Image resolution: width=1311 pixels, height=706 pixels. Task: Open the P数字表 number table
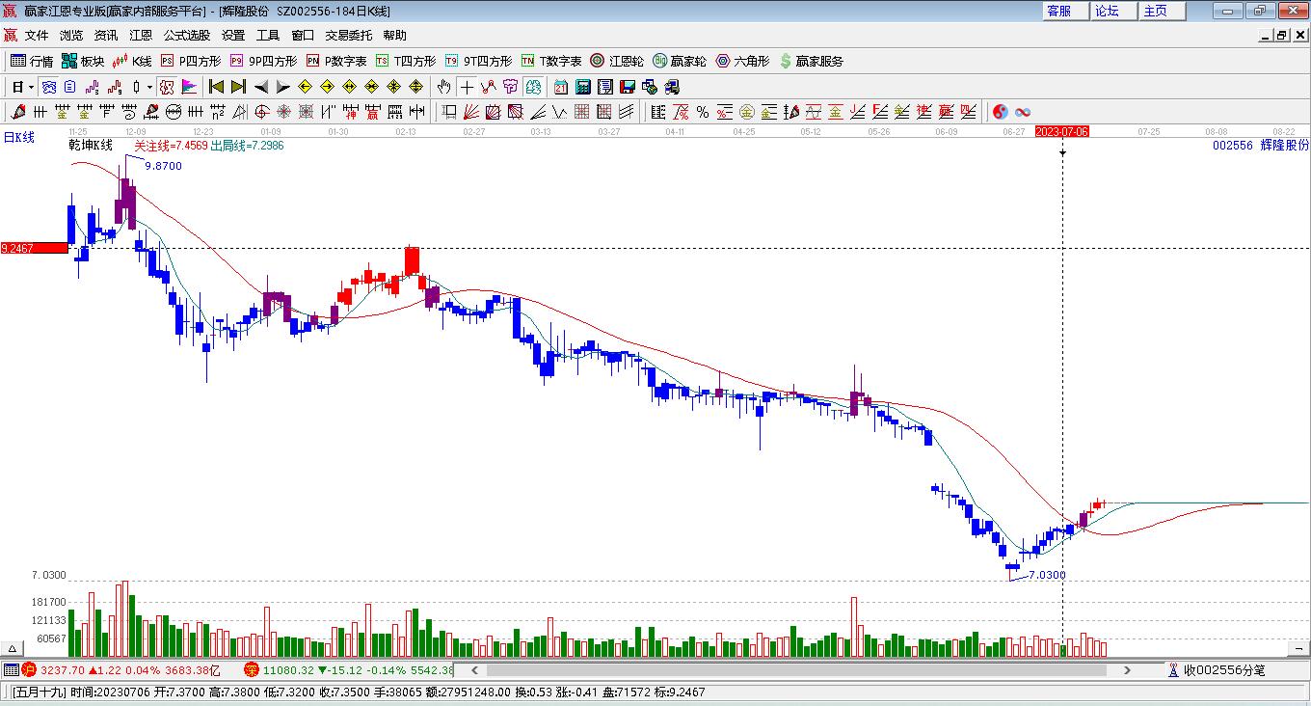(x=336, y=61)
